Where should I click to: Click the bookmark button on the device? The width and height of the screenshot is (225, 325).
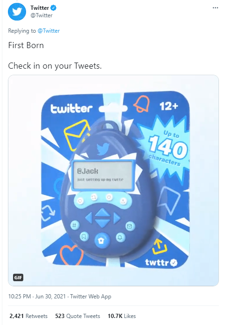84,236
